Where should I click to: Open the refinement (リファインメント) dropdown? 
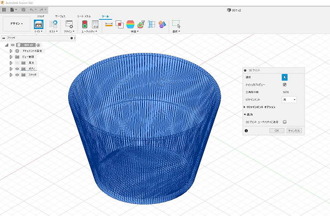tap(289, 100)
